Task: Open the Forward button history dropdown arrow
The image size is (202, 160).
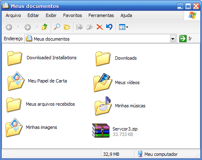Action: pyautogui.click(x=37, y=27)
